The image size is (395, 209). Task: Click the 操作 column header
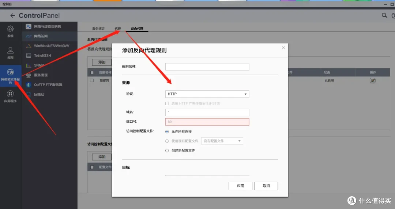[x=373, y=72]
